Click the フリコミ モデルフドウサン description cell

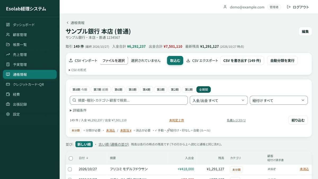tap(129, 169)
